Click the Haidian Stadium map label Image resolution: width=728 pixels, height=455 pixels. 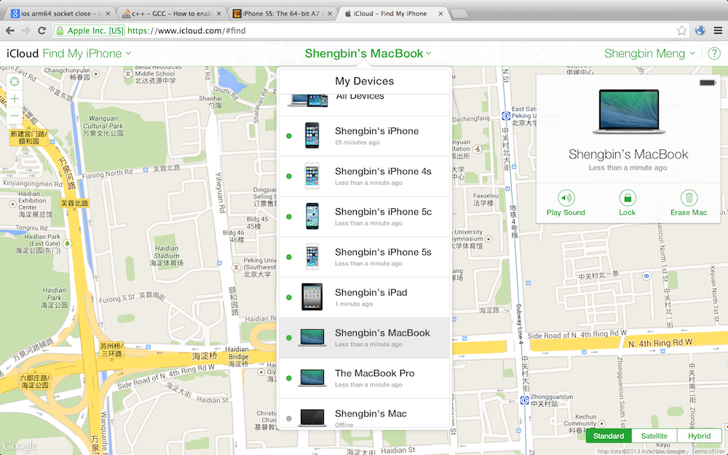[166, 256]
